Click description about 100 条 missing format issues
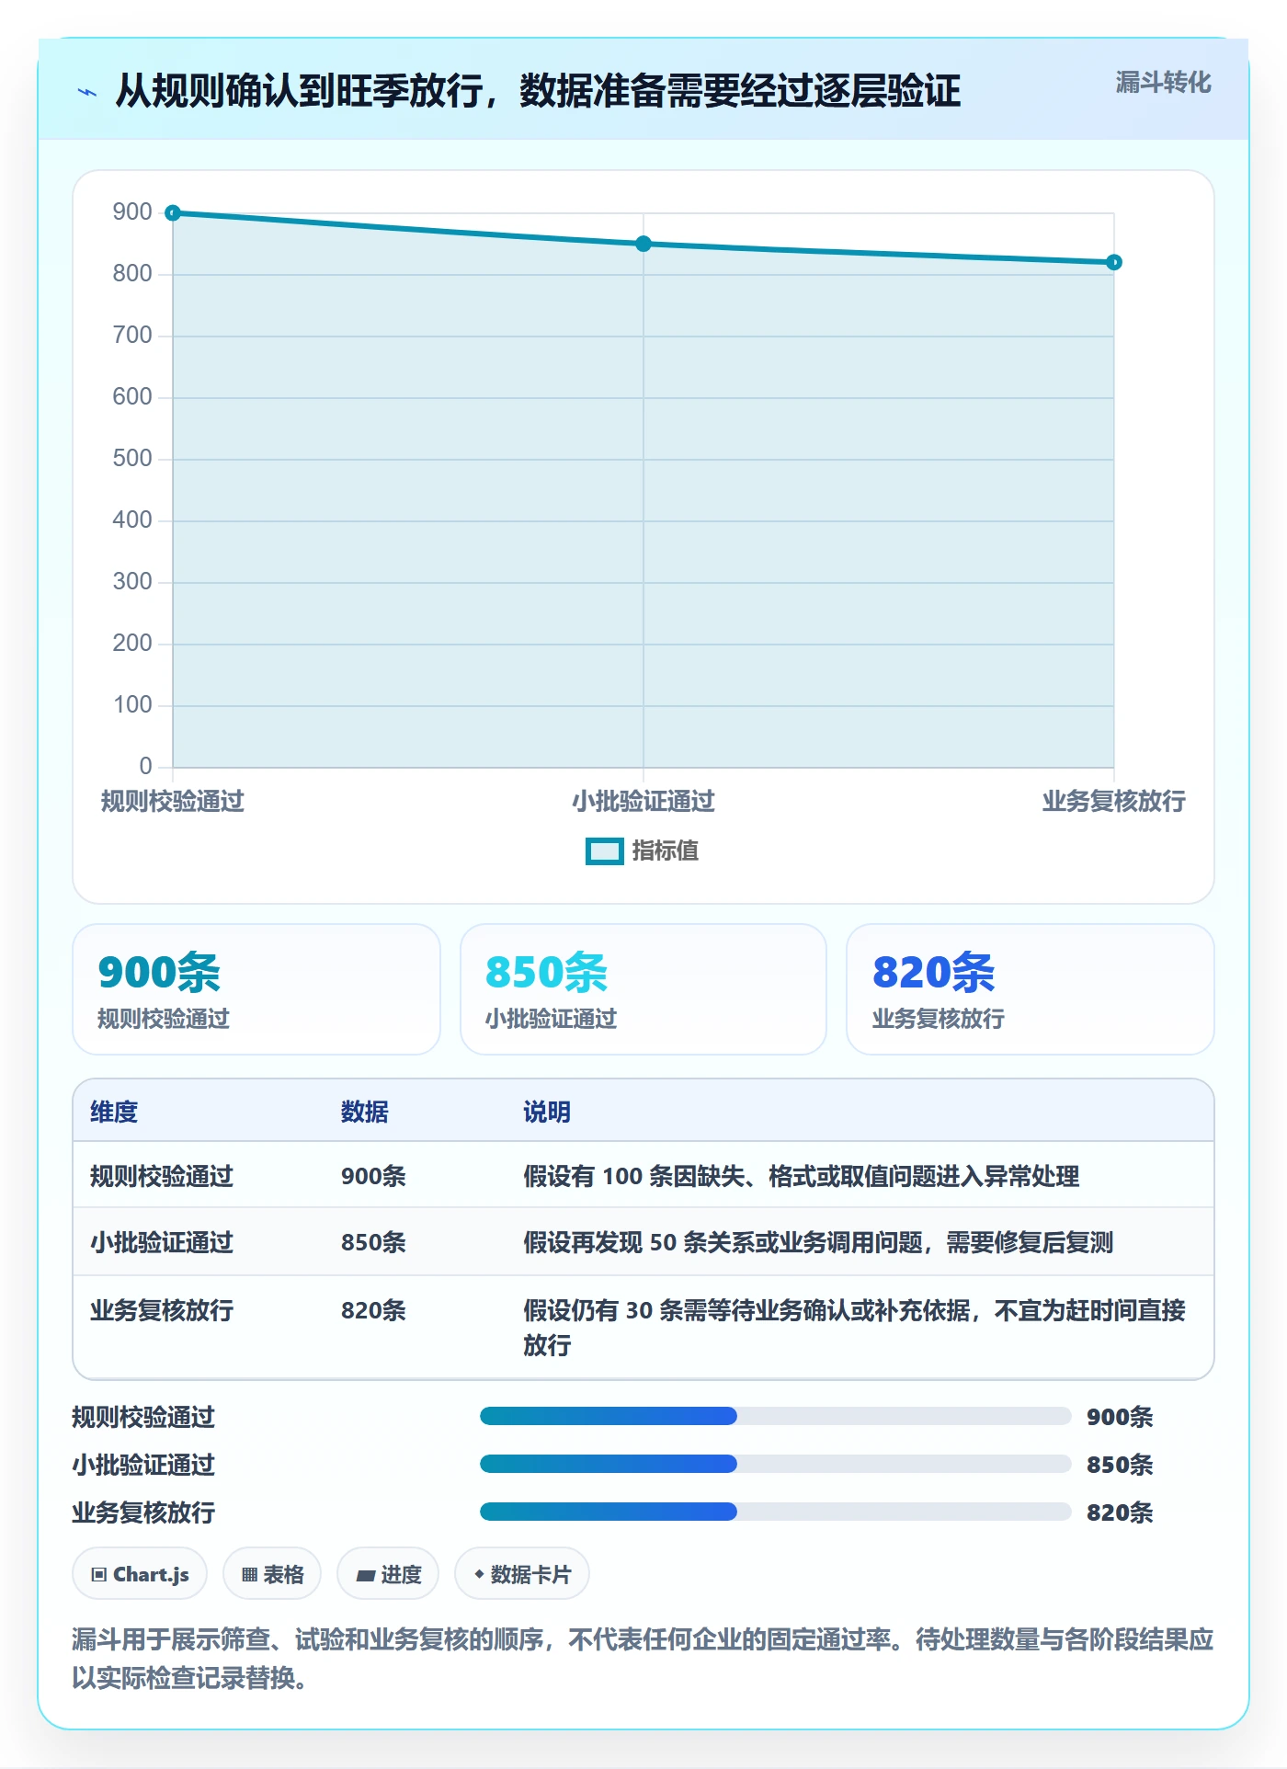 (x=802, y=1177)
